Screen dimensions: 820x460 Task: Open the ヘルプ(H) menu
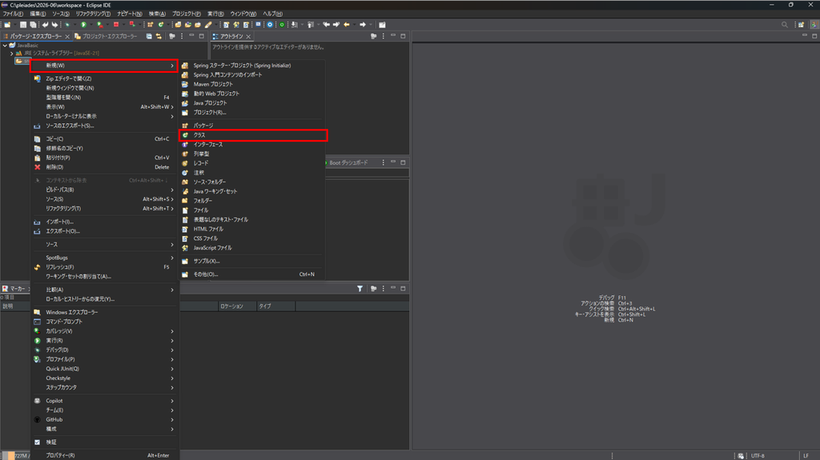272,14
